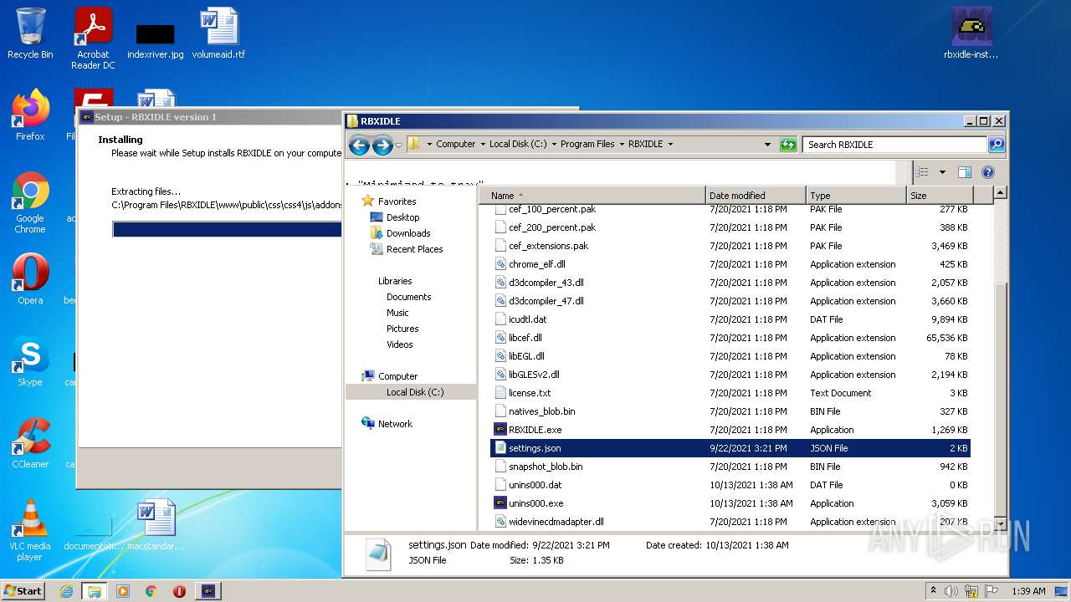
Task: Open Pictures library
Action: pos(402,329)
